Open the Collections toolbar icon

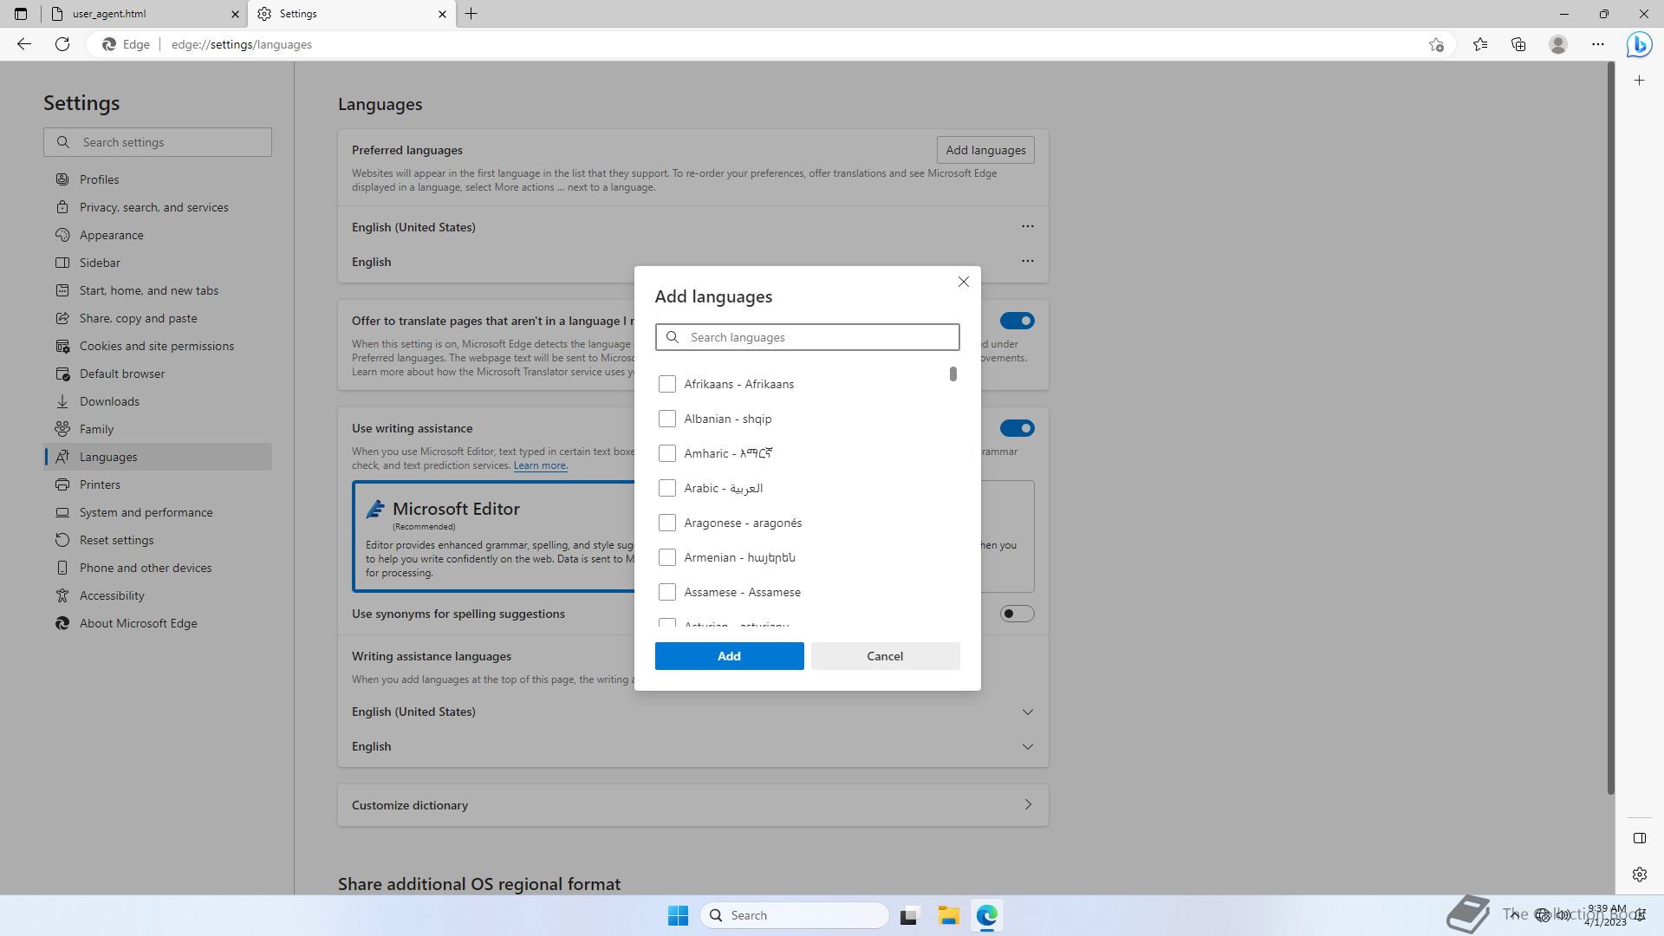click(x=1518, y=44)
